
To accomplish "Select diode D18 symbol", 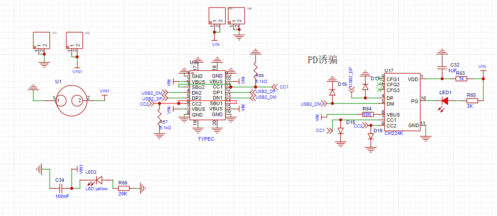I will pyautogui.click(x=341, y=130).
